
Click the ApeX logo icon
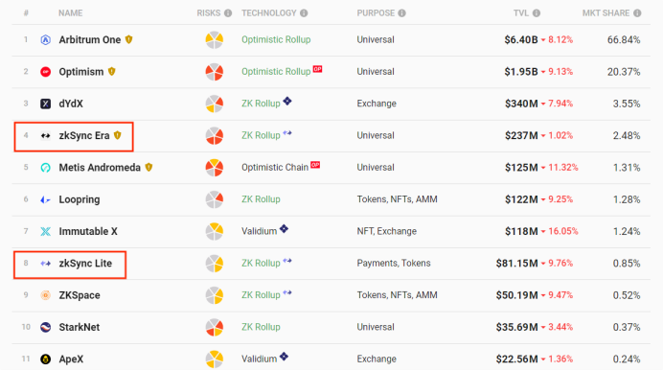pyautogui.click(x=45, y=359)
